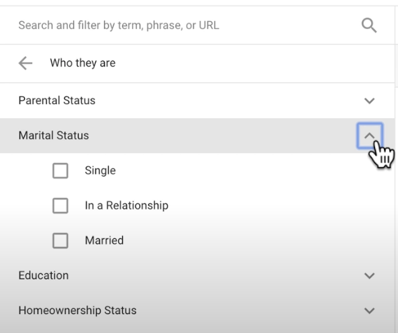Collapse Marital Status with the up chevron
The width and height of the screenshot is (398, 333).
370,136
